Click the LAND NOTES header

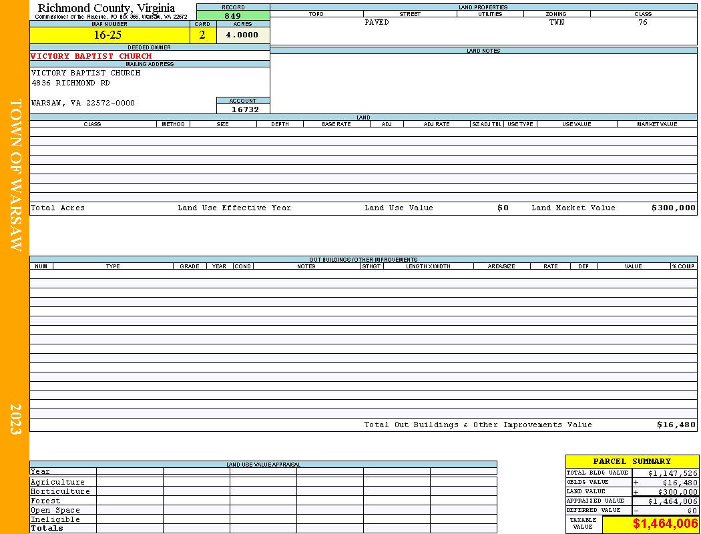[483, 51]
